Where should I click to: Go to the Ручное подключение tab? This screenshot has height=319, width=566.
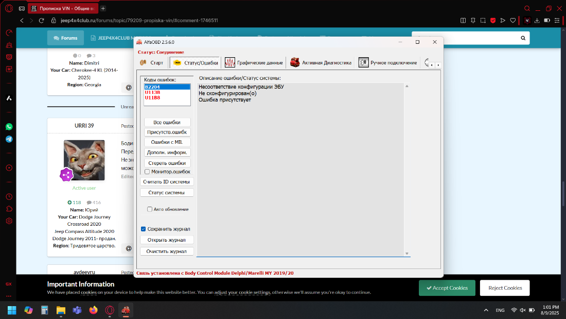(x=387, y=62)
